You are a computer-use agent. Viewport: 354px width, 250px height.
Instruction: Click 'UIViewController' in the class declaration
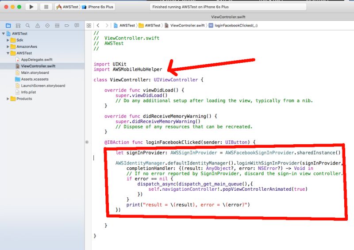[176, 80]
